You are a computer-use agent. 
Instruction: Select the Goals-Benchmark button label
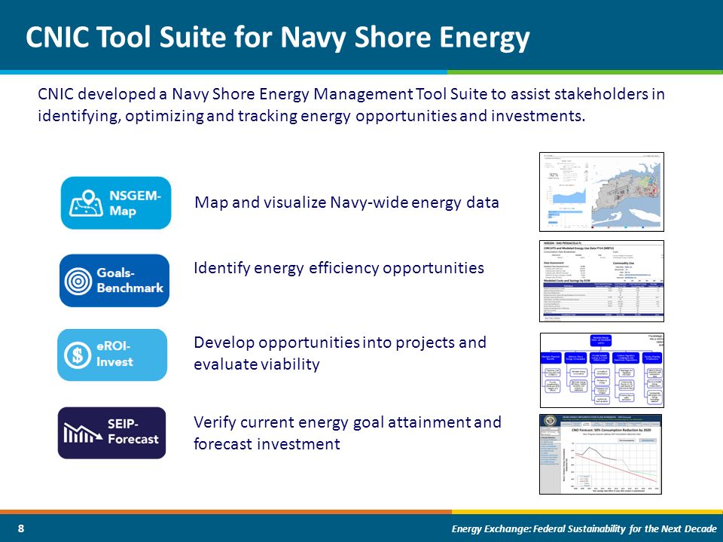tap(130, 280)
